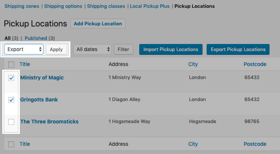
Task: Click Add Pickup Location button
Action: tap(98, 23)
